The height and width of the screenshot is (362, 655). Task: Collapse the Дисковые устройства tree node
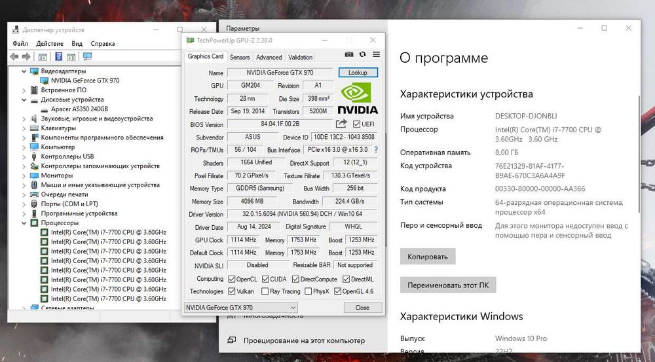pyautogui.click(x=24, y=100)
